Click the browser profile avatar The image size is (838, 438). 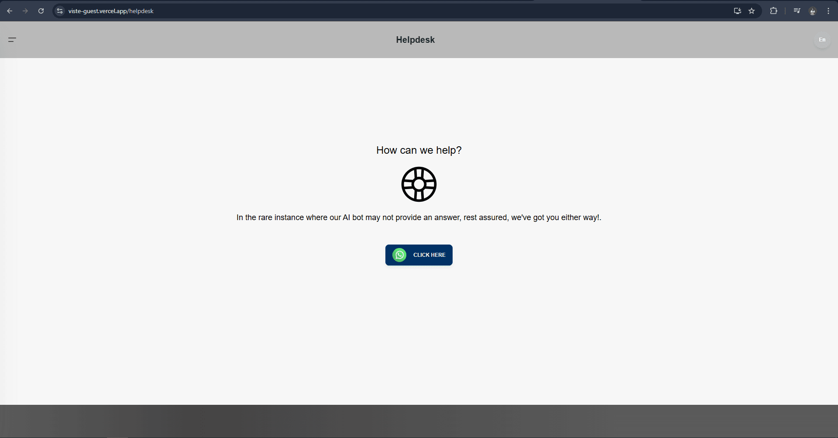coord(813,11)
